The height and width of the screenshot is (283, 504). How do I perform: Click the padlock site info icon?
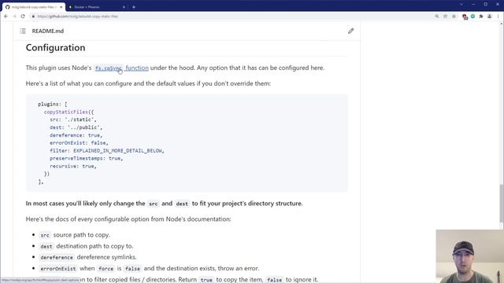tap(33, 17)
